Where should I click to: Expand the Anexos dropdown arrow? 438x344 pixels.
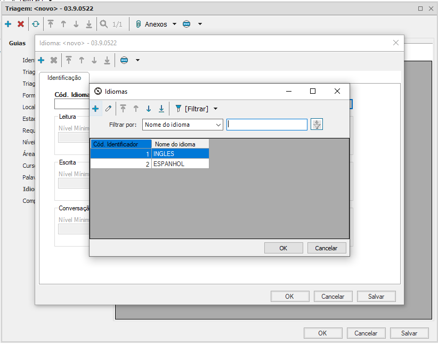pos(174,24)
